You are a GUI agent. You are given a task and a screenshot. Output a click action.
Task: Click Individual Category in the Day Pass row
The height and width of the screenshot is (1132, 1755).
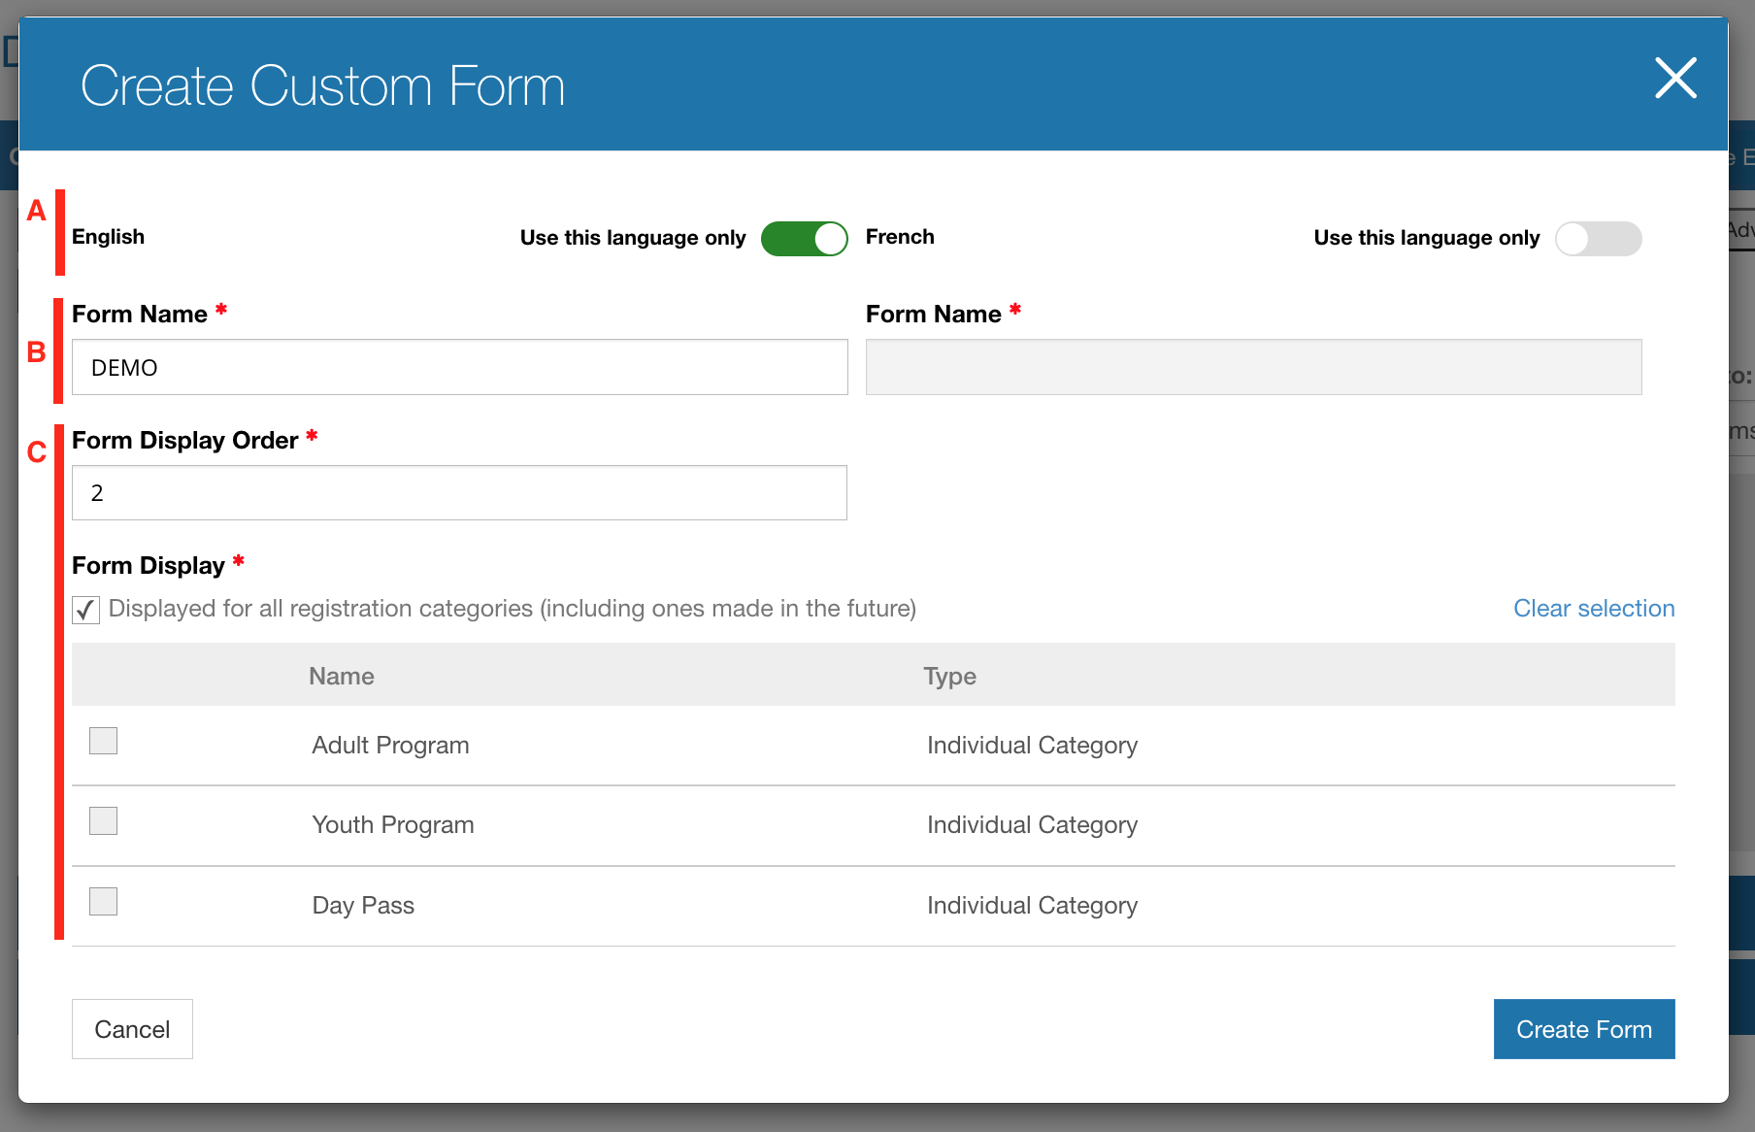[x=1032, y=906]
